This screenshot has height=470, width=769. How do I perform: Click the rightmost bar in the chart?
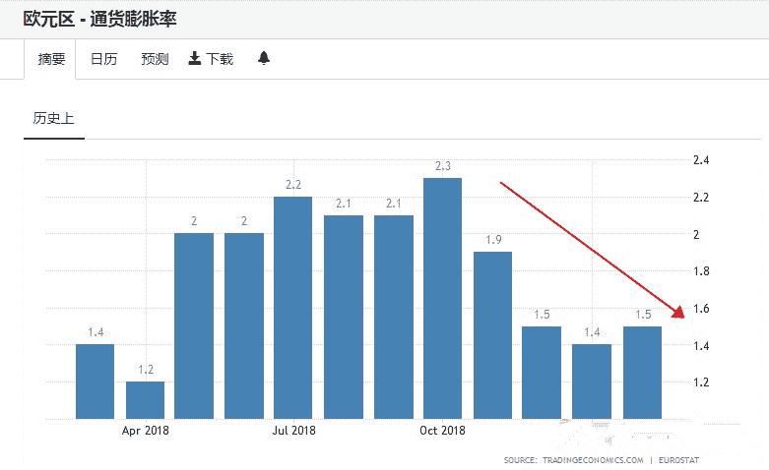point(642,372)
